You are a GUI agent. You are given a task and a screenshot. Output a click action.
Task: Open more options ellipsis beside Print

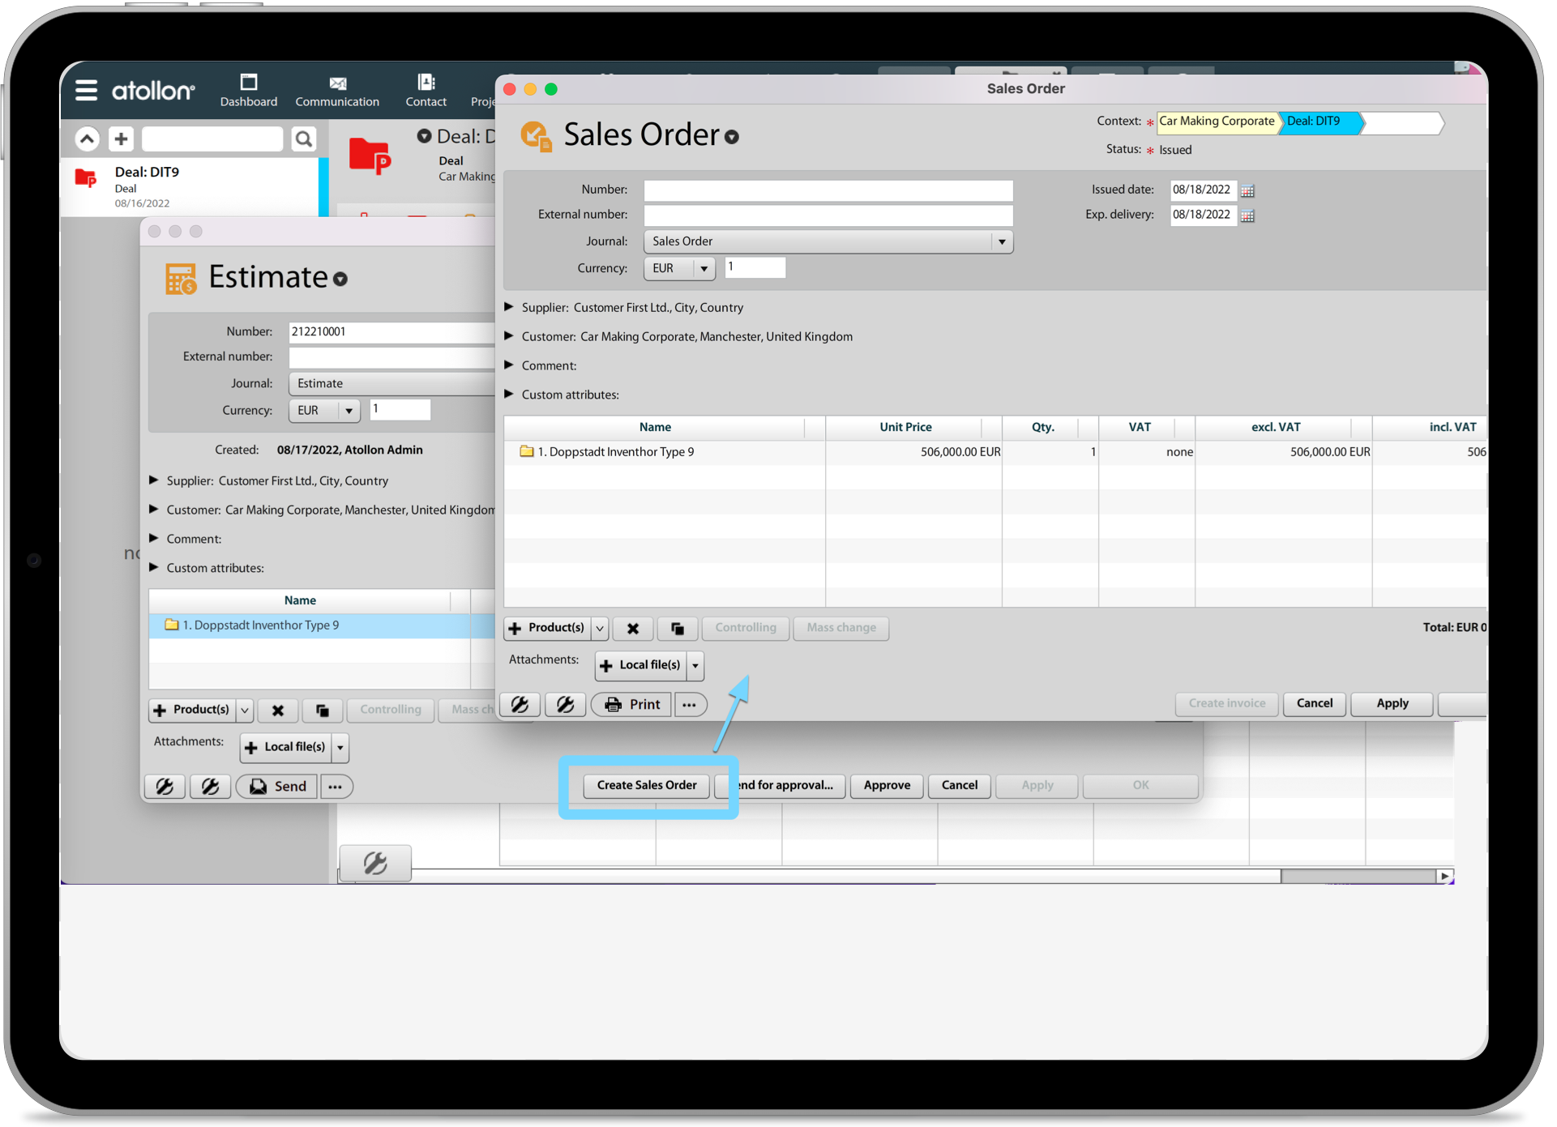click(689, 704)
